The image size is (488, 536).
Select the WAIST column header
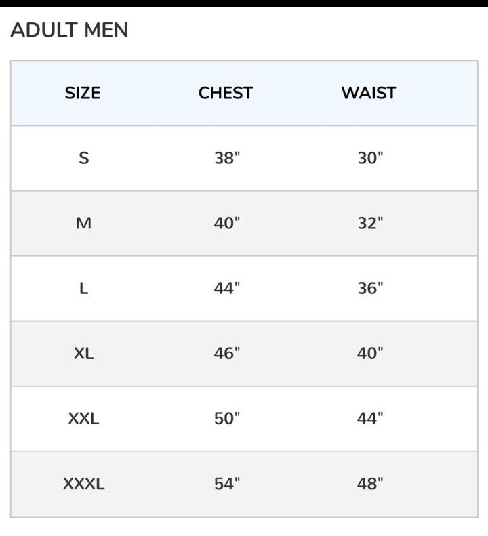pyautogui.click(x=369, y=93)
